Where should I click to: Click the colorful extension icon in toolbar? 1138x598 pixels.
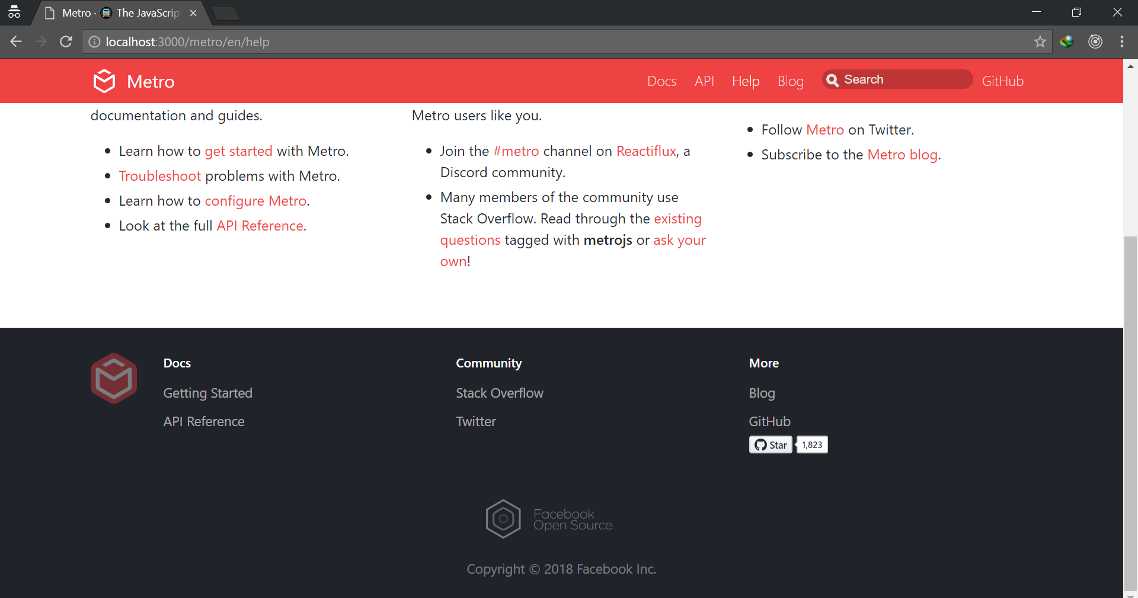[1067, 41]
